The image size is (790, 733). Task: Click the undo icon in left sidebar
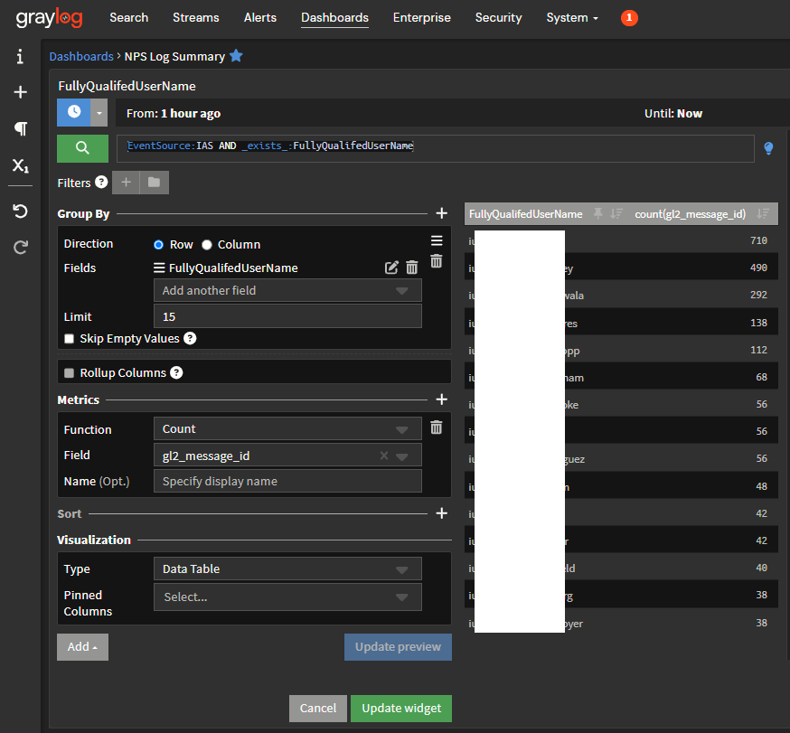coord(20,211)
